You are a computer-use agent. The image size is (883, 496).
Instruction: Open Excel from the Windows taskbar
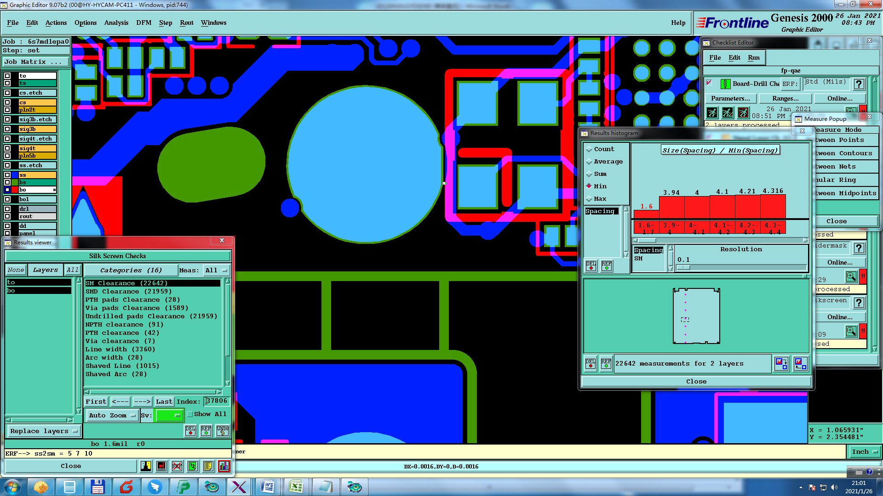(296, 487)
